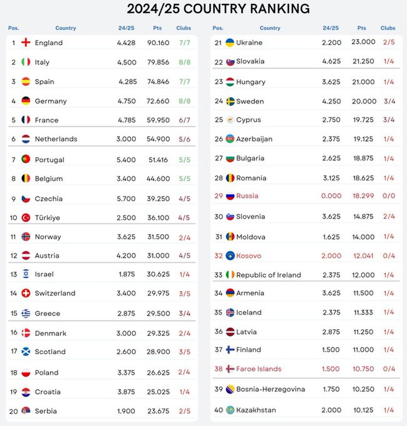Click the Switzerland flag icon
407x426 pixels.
(26, 293)
